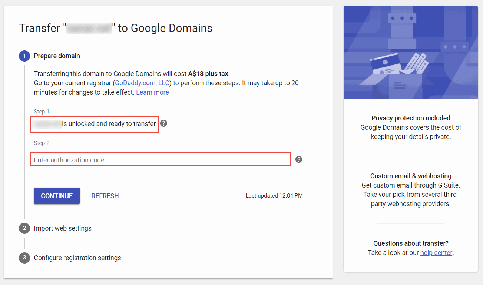The width and height of the screenshot is (483, 285).
Task: Collapse the Prepare domain step heading
Action: coord(57,56)
